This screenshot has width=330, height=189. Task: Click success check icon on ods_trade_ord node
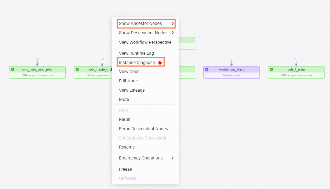77,69
